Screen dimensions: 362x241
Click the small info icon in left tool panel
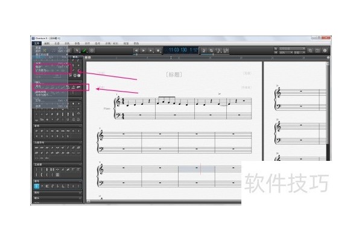pyautogui.click(x=78, y=75)
